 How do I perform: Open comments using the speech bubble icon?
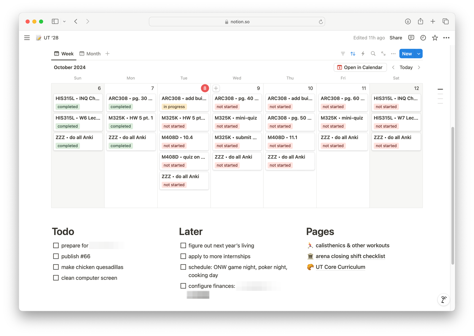[411, 38]
